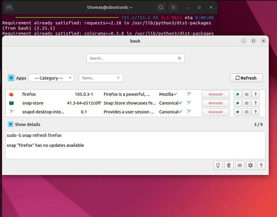This screenshot has width=277, height=217.
Task: Click version 105.0.3-1
Action: pos(84,94)
